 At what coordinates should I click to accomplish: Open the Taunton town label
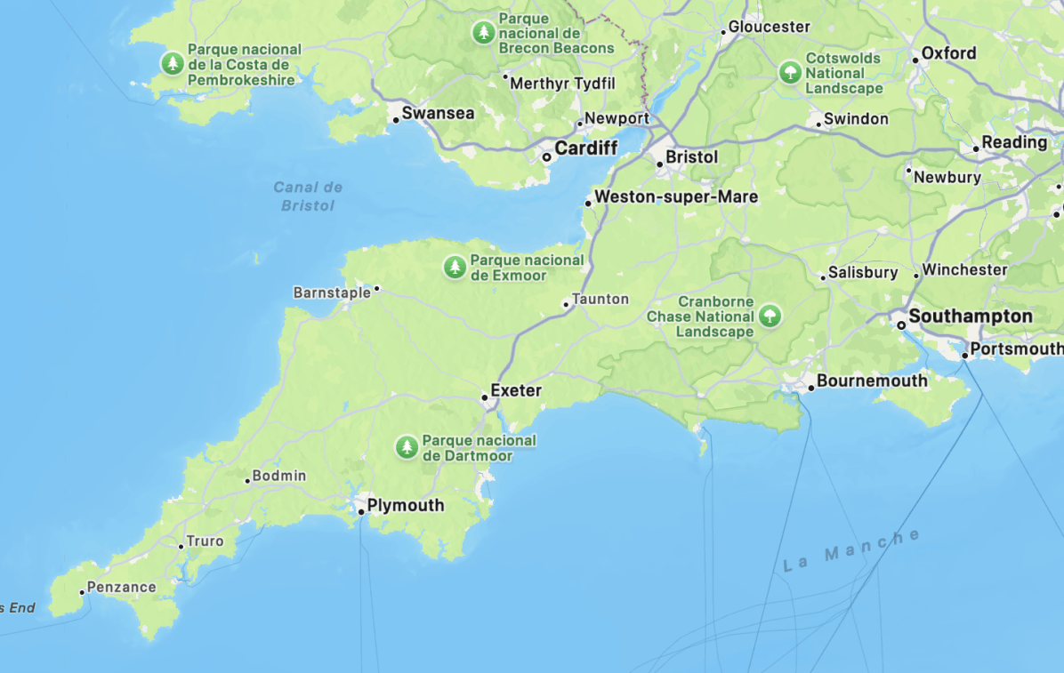[601, 300]
